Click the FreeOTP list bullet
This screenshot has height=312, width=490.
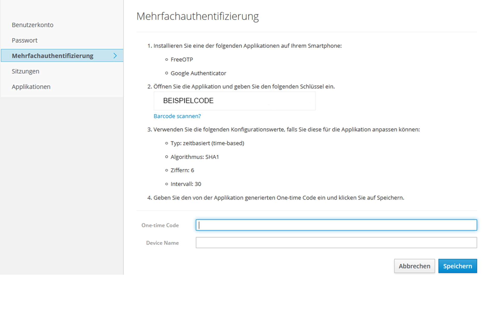click(x=166, y=59)
